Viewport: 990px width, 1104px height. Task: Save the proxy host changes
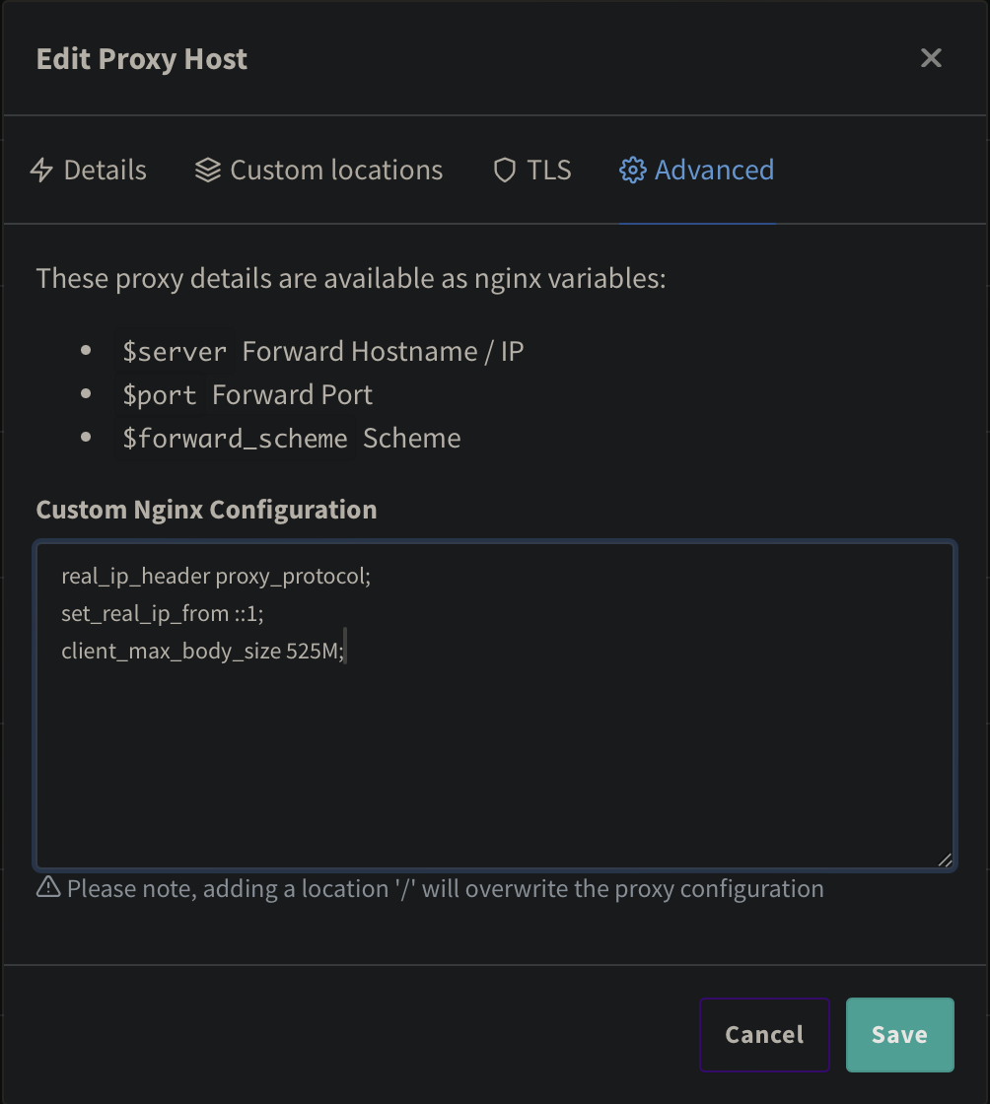pyautogui.click(x=899, y=1034)
